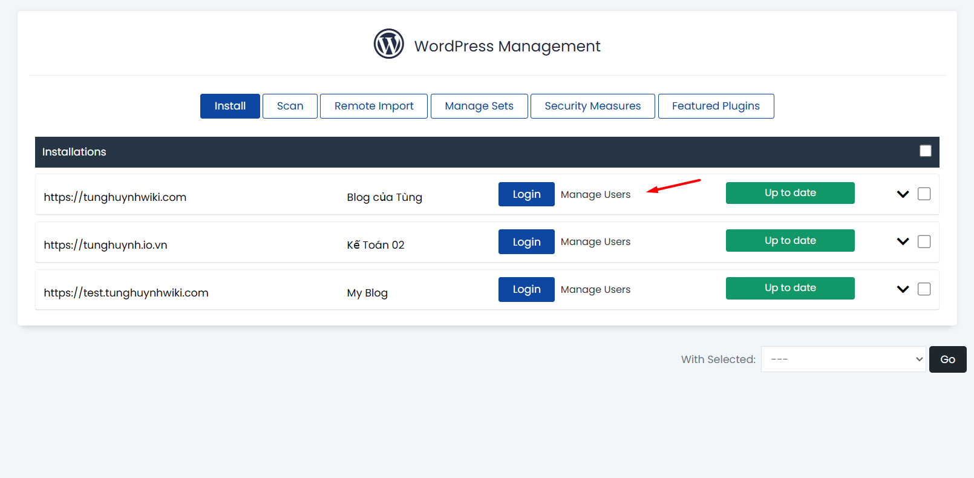Image resolution: width=974 pixels, height=478 pixels.
Task: Click the WordPress logo icon
Action: (x=388, y=44)
